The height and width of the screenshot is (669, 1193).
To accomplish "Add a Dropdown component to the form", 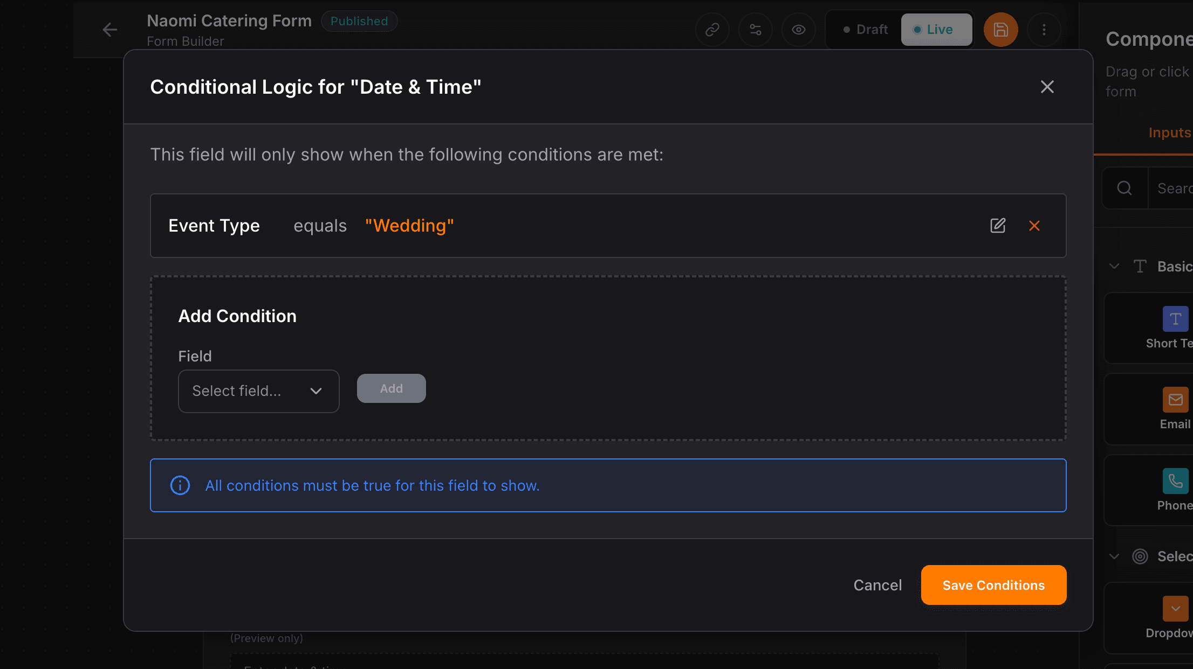I will click(x=1175, y=618).
